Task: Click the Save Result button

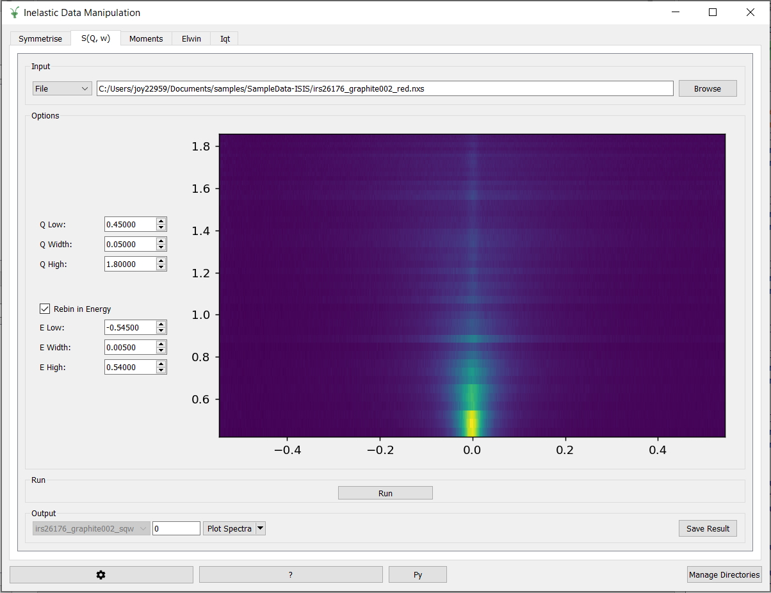Action: pos(708,528)
